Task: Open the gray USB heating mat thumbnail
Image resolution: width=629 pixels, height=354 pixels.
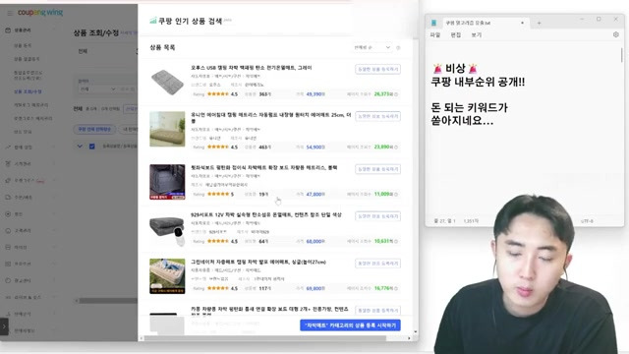Action: coord(167,82)
